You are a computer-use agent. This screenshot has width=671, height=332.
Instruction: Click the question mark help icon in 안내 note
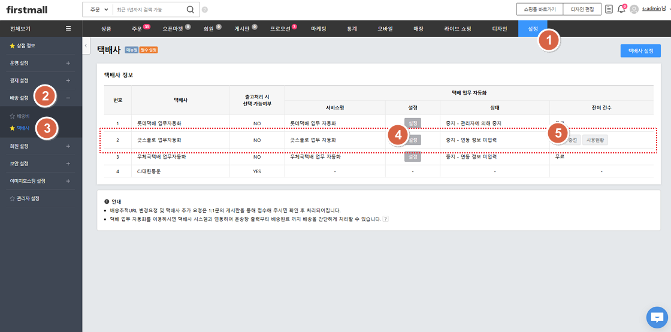(385, 219)
